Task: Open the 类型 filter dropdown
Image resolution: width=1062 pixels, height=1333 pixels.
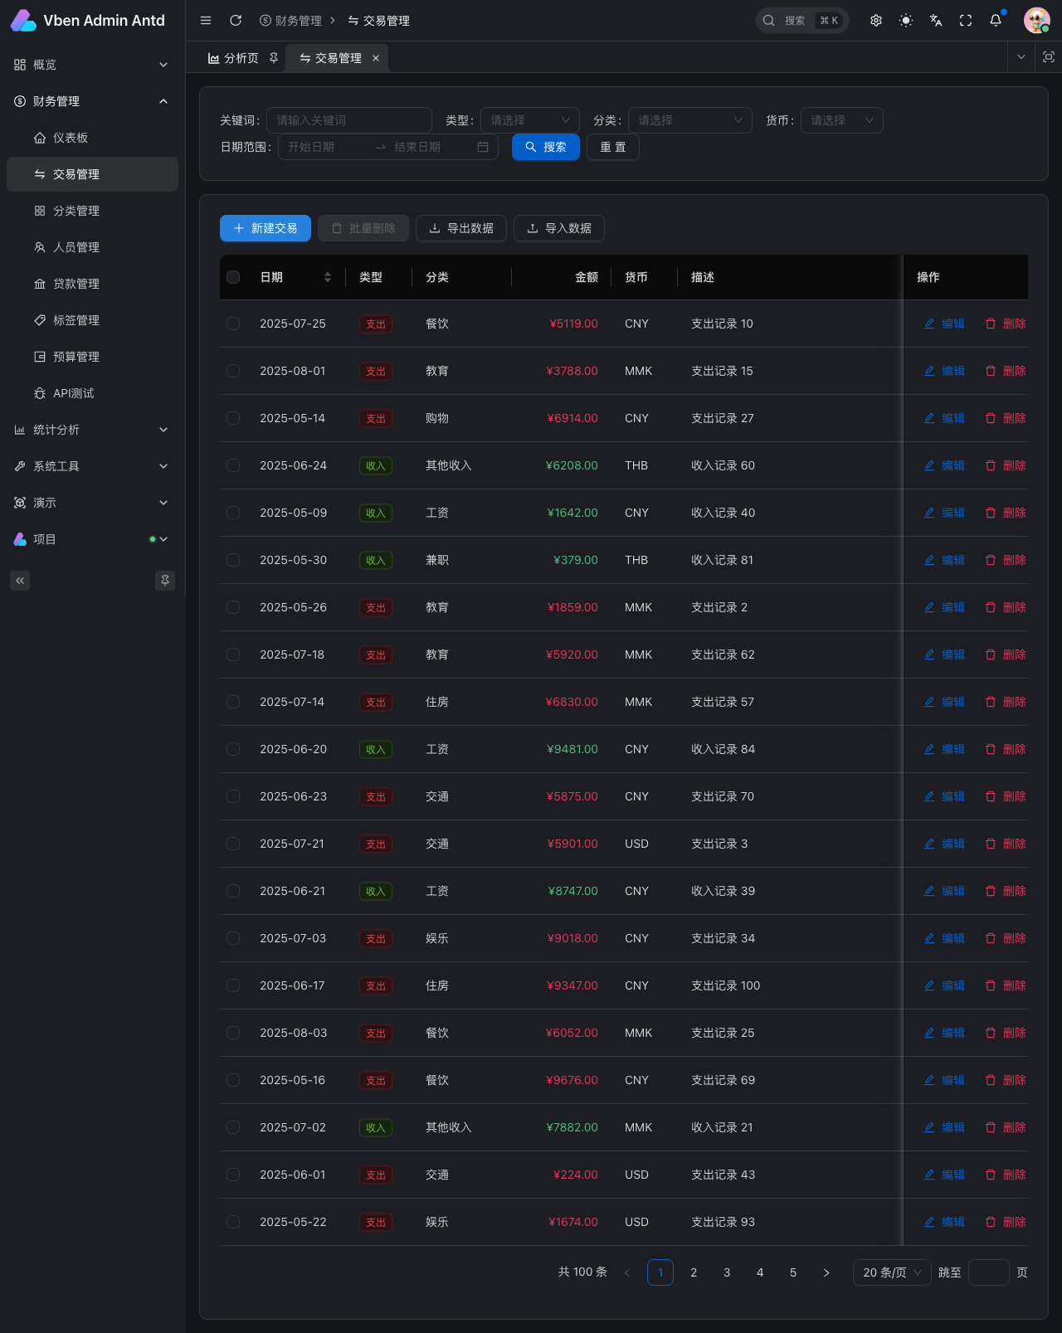Action: click(x=529, y=120)
